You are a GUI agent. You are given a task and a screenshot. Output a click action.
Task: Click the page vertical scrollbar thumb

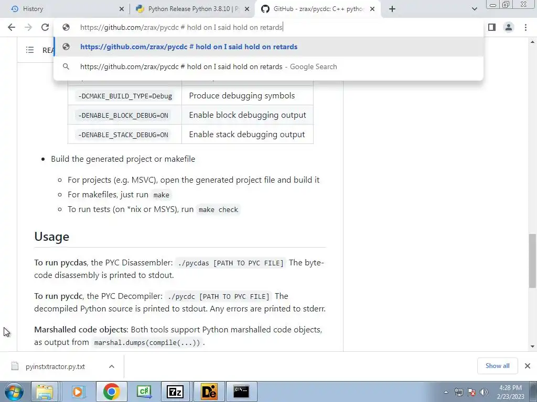[x=532, y=261]
